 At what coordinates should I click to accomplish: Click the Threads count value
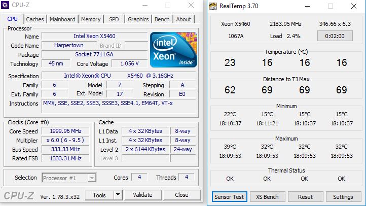point(187,177)
